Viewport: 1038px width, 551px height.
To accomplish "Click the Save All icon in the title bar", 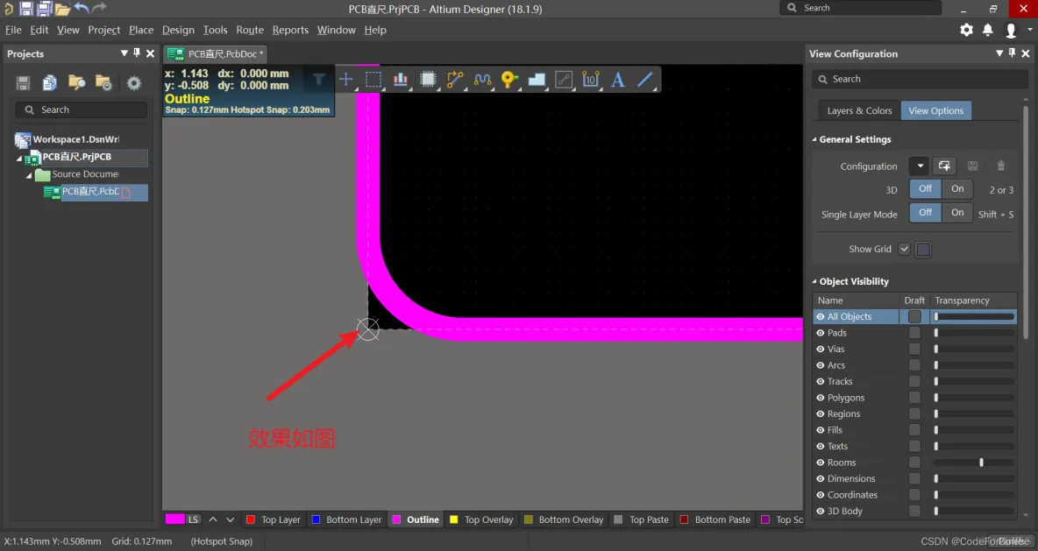I will [x=45, y=9].
